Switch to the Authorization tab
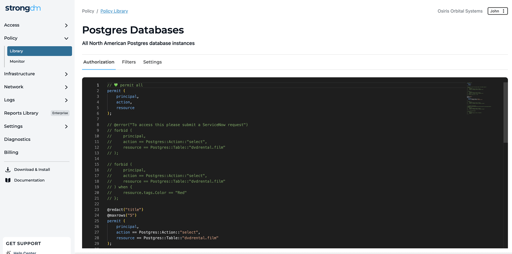The height and width of the screenshot is (254, 512). click(99, 62)
